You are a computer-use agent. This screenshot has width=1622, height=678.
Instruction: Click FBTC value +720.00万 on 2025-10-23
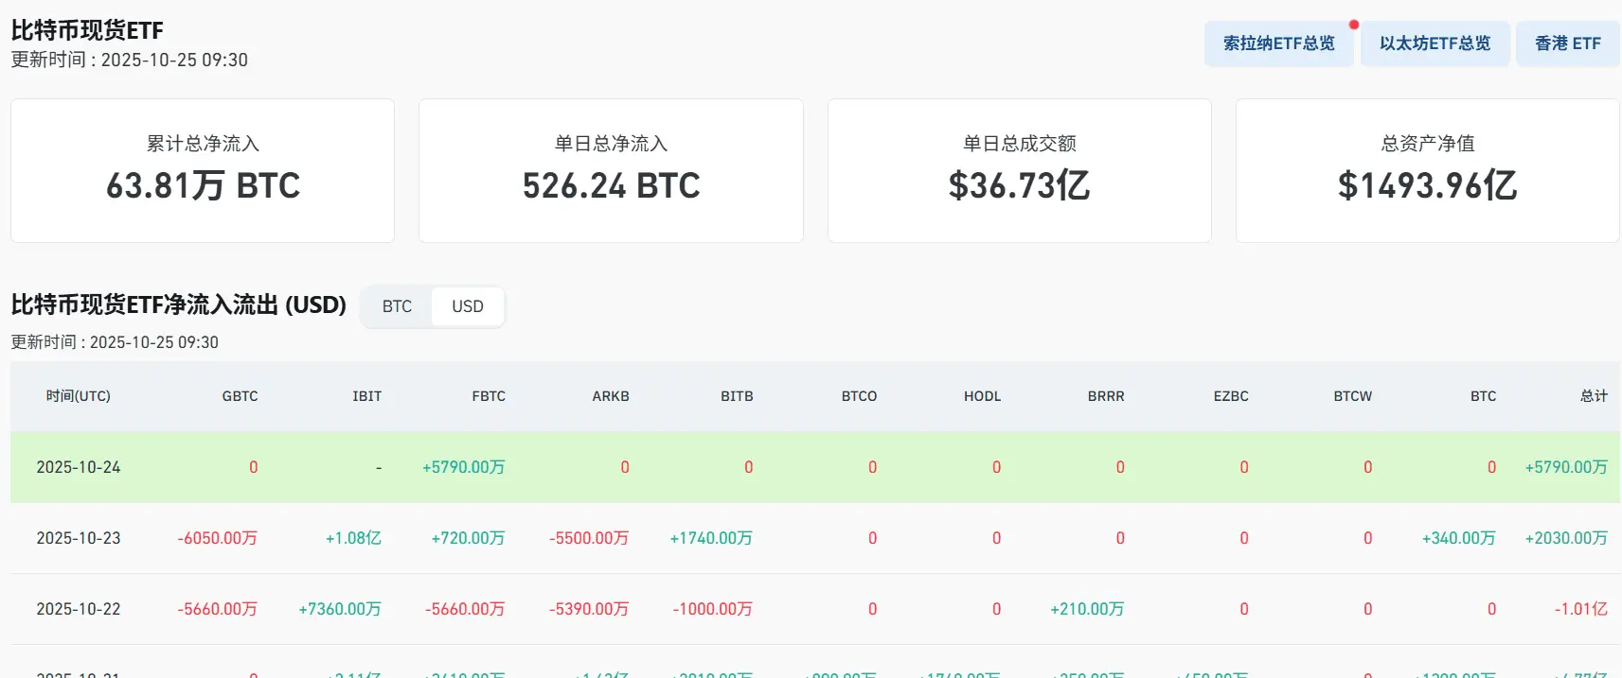pyautogui.click(x=468, y=538)
